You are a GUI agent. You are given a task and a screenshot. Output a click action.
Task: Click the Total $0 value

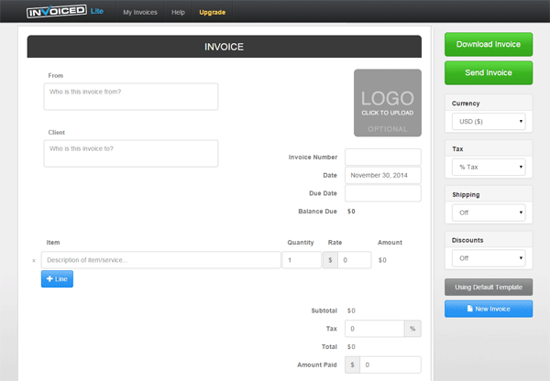[351, 346]
